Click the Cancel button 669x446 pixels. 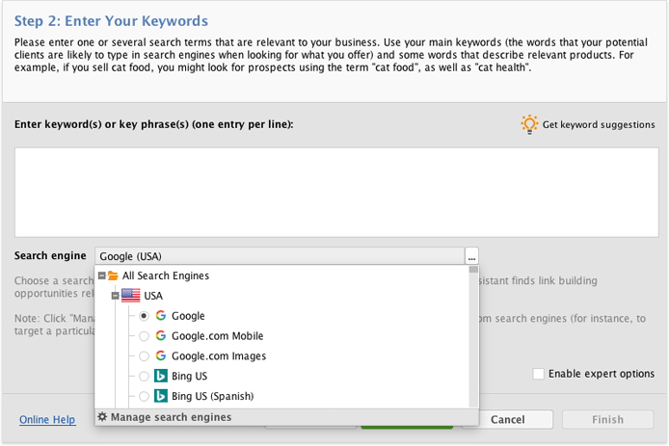[x=508, y=420]
